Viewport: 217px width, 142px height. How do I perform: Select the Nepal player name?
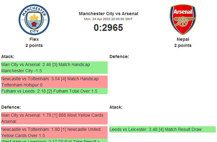183,39
